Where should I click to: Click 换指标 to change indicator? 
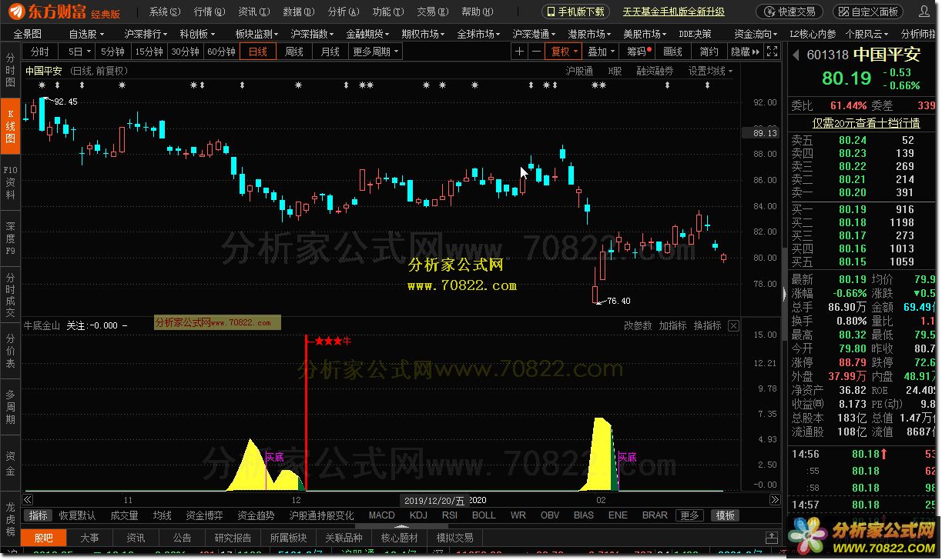tap(707, 326)
